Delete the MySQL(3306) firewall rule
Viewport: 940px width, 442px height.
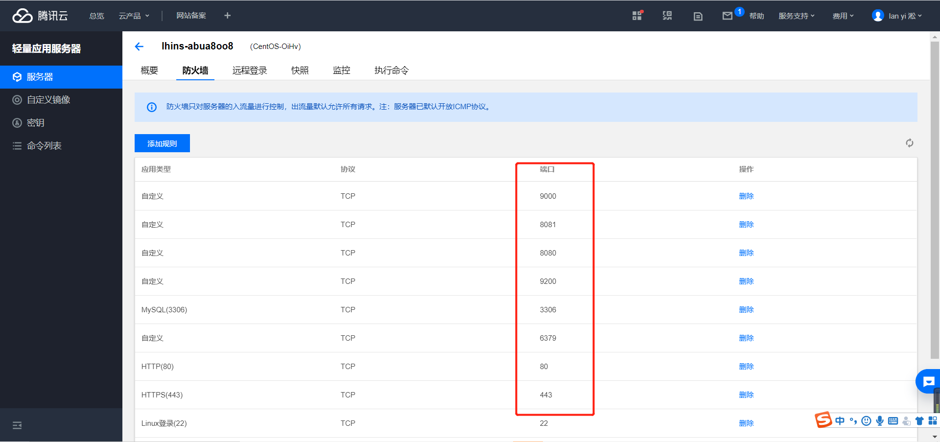click(746, 309)
